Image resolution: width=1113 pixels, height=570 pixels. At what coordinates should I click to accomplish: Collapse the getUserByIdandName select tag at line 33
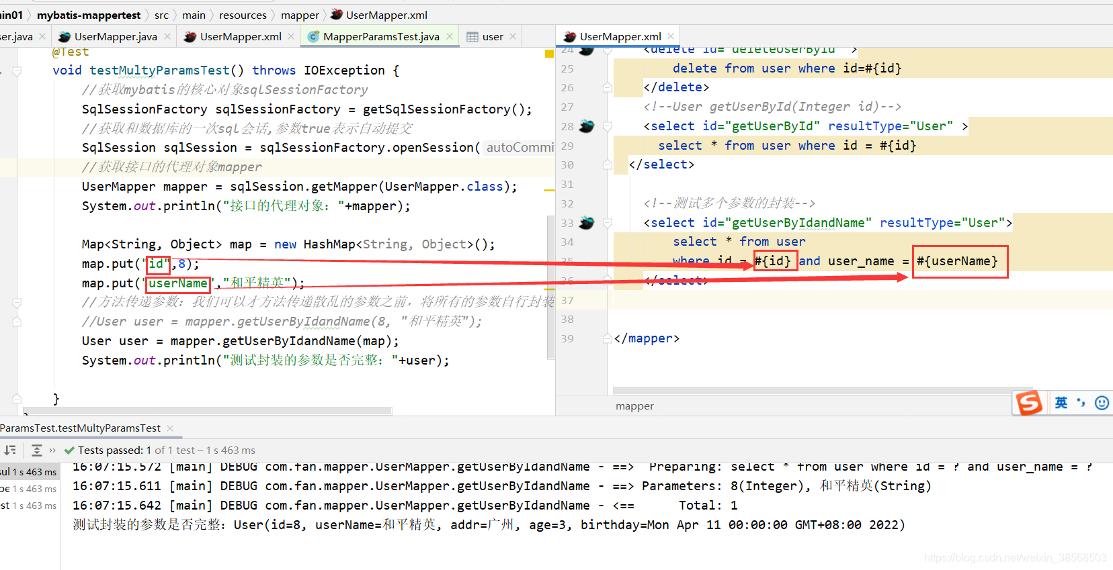pos(608,223)
